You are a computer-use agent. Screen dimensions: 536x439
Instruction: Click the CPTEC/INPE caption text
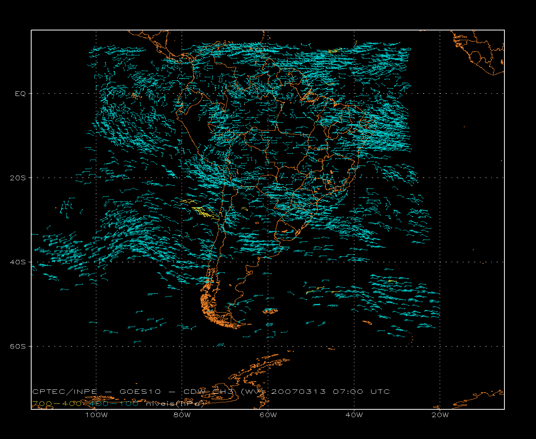pos(65,391)
